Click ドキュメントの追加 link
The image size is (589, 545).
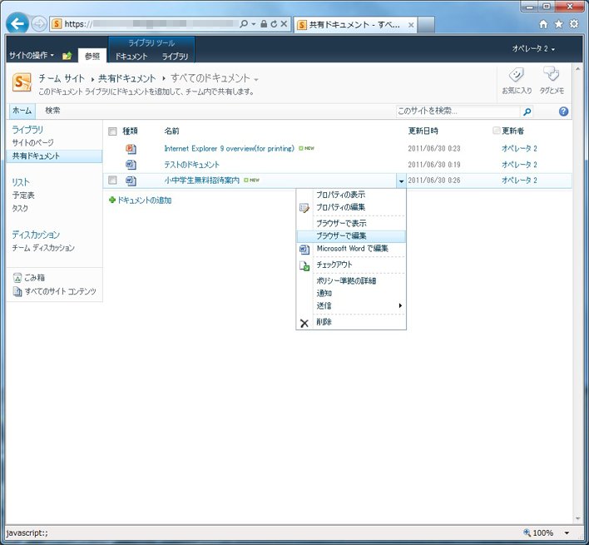tap(145, 201)
